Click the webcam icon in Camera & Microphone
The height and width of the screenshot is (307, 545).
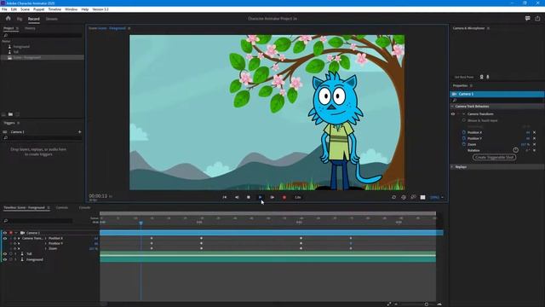click(482, 77)
